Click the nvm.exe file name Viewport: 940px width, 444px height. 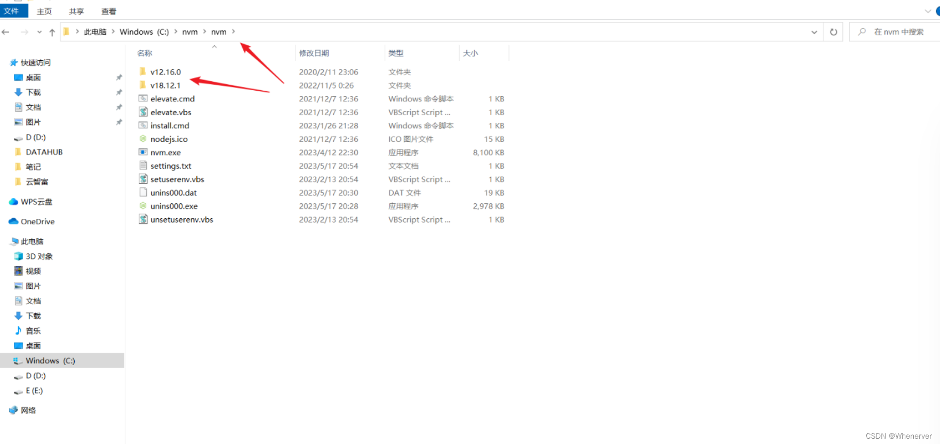tap(165, 153)
